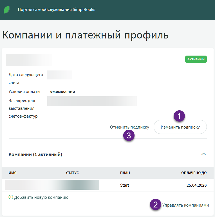
Task: Open the "Управлять компаниями" link
Action: (x=185, y=205)
